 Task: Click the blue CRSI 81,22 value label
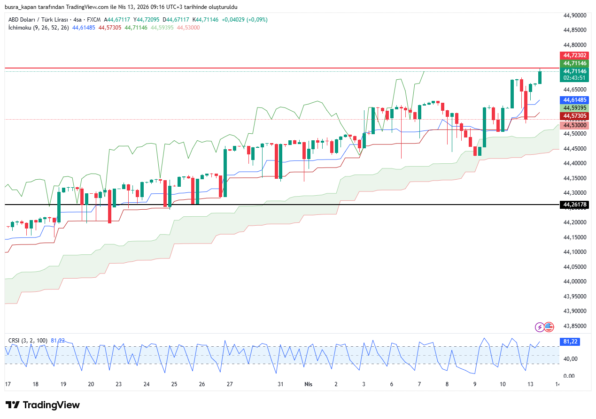click(570, 342)
